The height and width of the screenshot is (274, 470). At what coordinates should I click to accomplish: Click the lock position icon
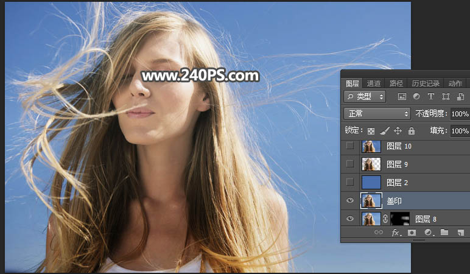pos(398,131)
